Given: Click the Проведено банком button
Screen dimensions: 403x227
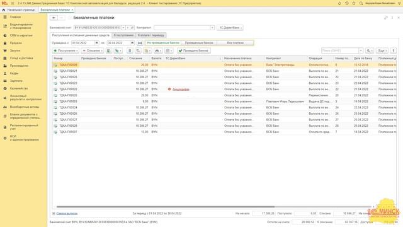Looking at the screenshot, I should pos(194,50).
